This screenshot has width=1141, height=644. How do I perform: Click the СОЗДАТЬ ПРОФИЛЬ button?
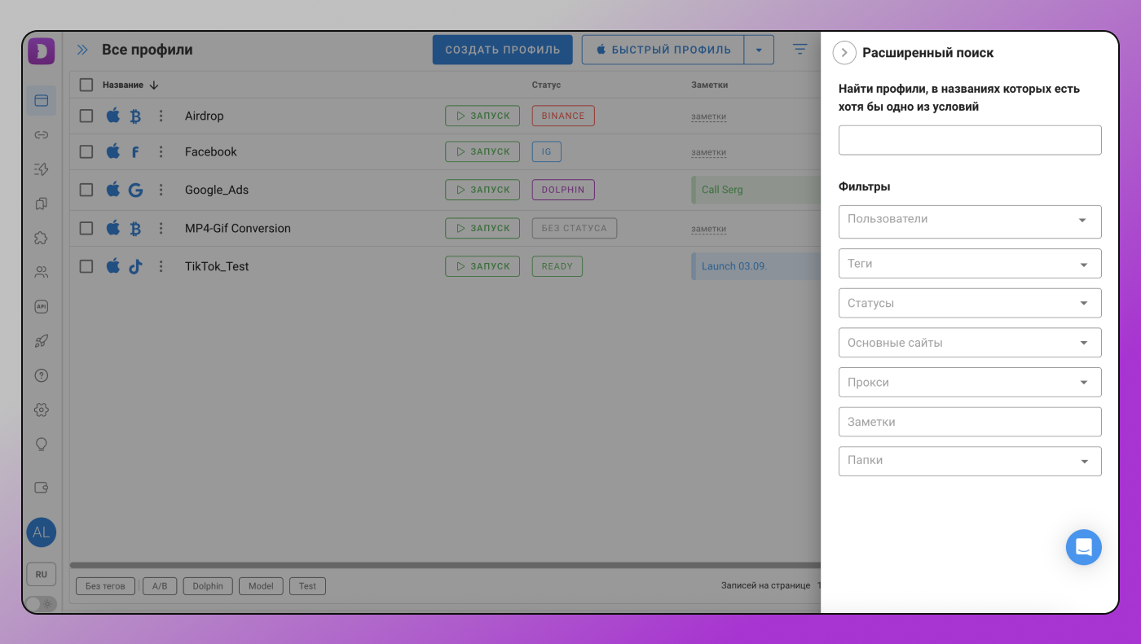point(502,50)
